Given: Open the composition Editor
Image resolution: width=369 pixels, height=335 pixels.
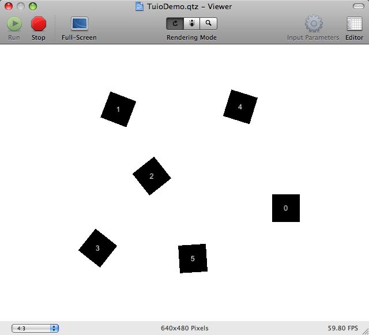Looking at the screenshot, I should [354, 24].
